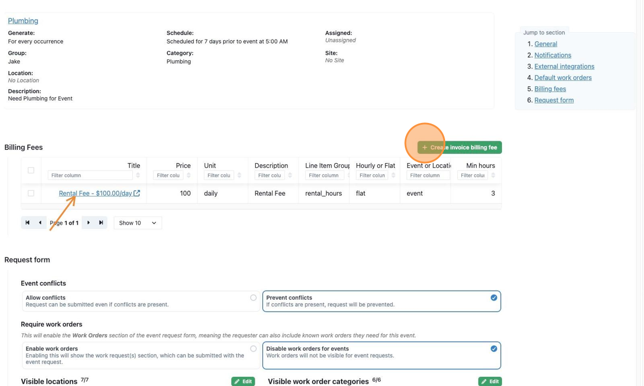This screenshot has width=644, height=386.
Task: Sort by the Min hours column arrows
Action: coord(493,175)
